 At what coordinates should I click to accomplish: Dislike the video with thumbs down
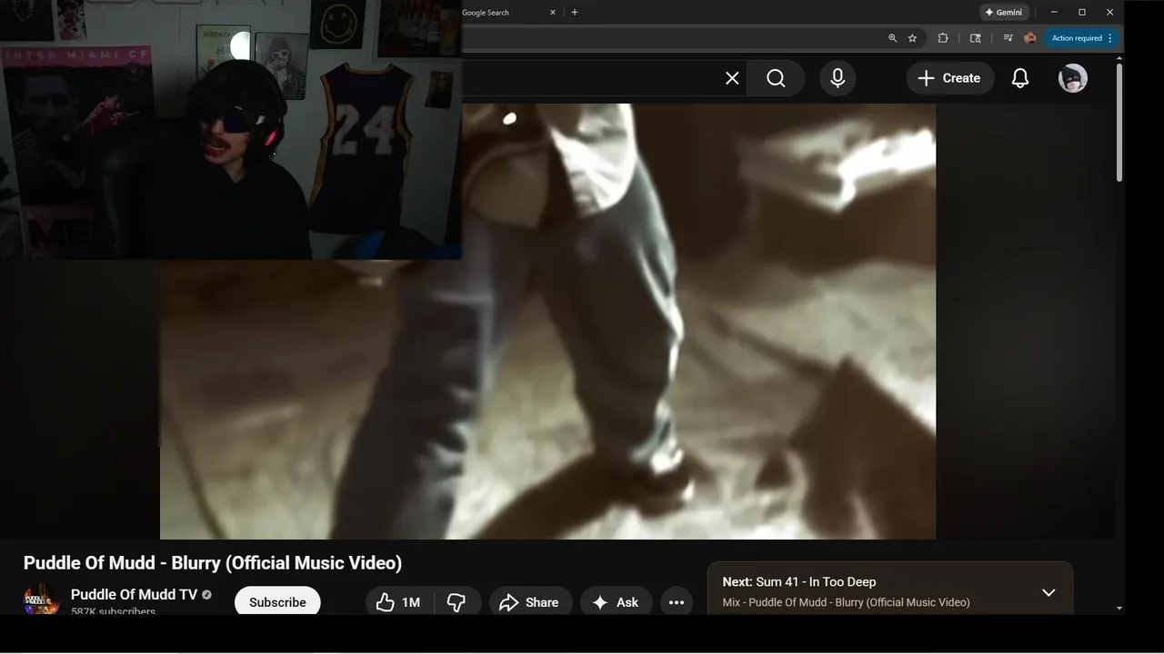tap(457, 601)
